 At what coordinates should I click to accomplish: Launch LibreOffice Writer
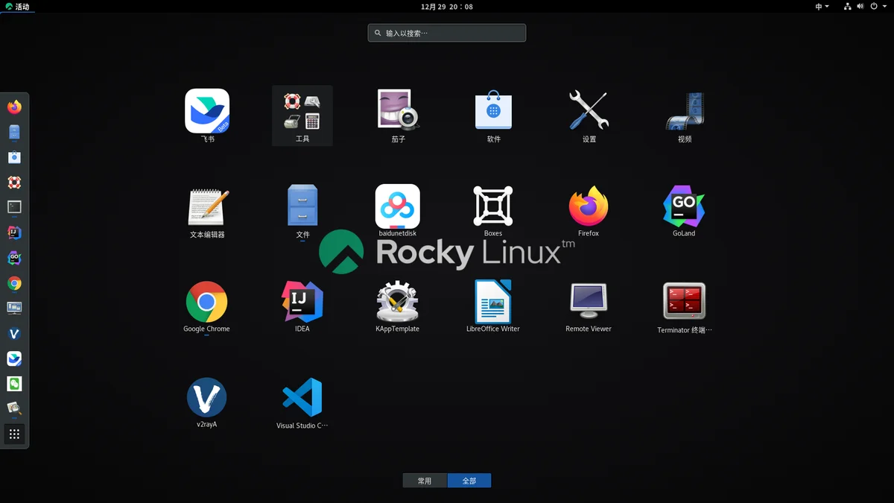click(x=493, y=307)
